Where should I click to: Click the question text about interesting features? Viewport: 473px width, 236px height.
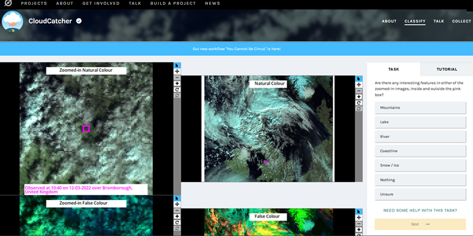419,89
